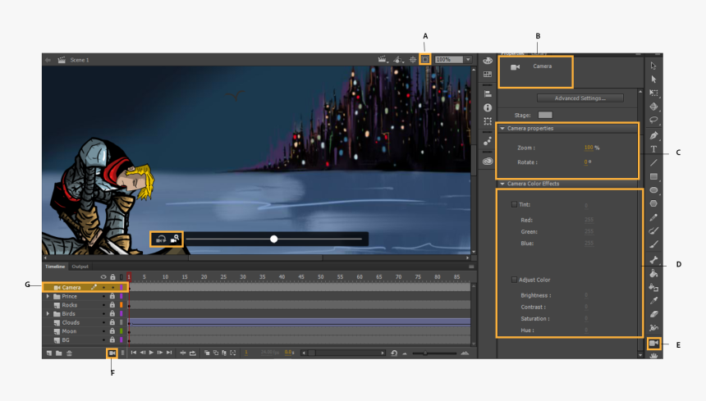Image resolution: width=706 pixels, height=401 pixels.
Task: Open the stage zoom percentage dropdown
Action: pos(468,59)
